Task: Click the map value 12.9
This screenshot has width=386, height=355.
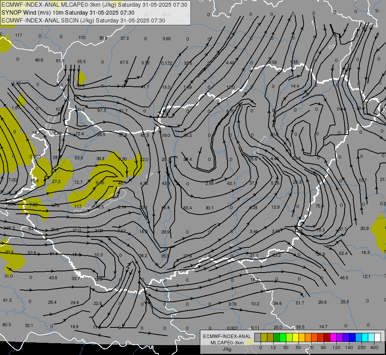Action: 276,207
